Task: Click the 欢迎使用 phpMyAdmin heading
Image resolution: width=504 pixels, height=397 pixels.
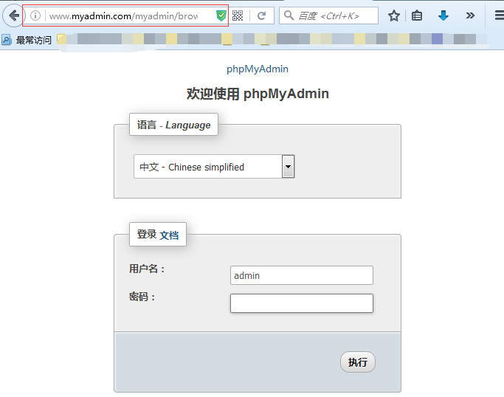Action: click(258, 94)
